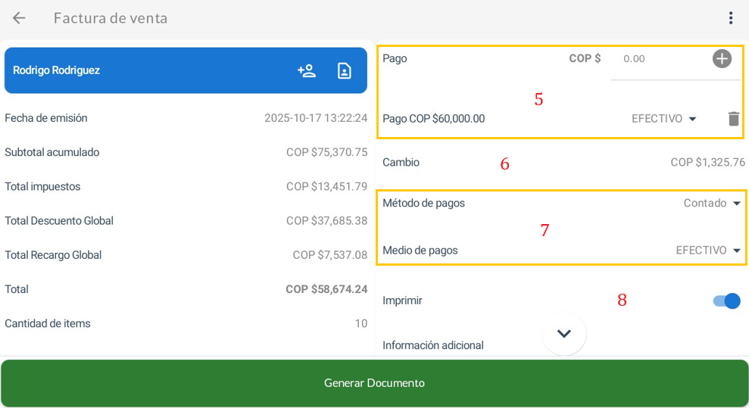Open EFECTIVO dropdown beside Pago COP $60,000.00
The width and height of the screenshot is (749, 408).
[x=663, y=119]
